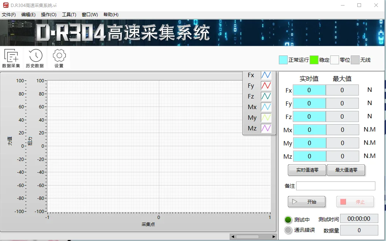Click the 测试中 green indicator LED
This screenshot has height=241, width=386.
(x=288, y=219)
